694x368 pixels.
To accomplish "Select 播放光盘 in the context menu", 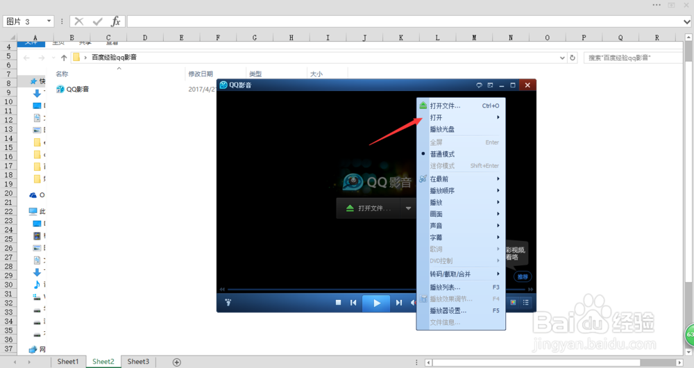I will (x=461, y=129).
